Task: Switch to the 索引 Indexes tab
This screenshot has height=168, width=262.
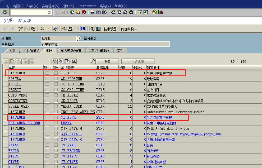Action: [120, 50]
